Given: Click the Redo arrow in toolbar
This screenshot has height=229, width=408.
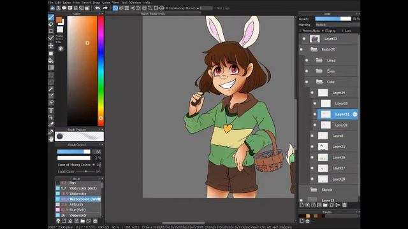Looking at the screenshot, I should coord(105,8).
